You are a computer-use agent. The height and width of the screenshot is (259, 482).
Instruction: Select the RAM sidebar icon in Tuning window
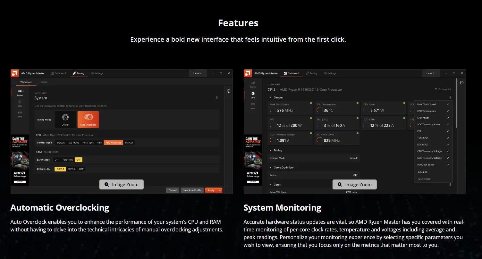click(20, 114)
